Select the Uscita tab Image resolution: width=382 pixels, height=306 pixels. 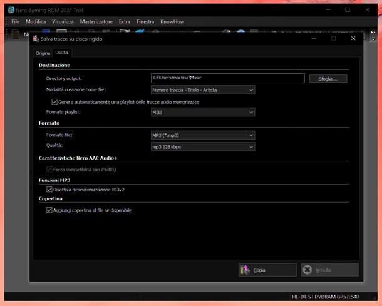pos(61,53)
